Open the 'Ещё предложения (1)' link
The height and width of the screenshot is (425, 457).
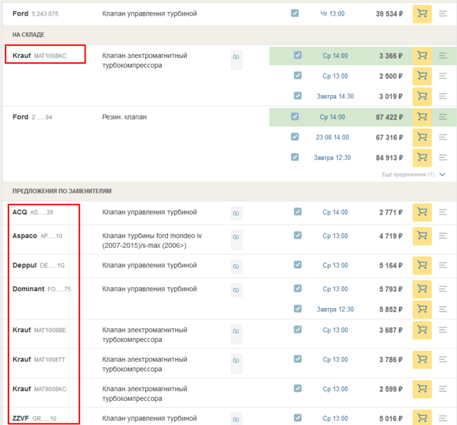click(408, 174)
